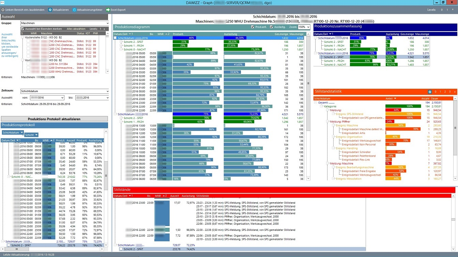Click the 86% green bar for Schicht 0 - NACHT
The height and width of the screenshot is (257, 458).
365,65
